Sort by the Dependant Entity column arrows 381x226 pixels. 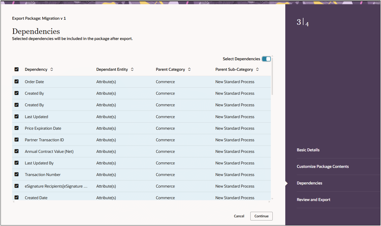(132, 69)
